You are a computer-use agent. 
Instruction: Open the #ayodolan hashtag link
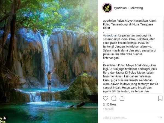pyautogui.click(x=110, y=35)
